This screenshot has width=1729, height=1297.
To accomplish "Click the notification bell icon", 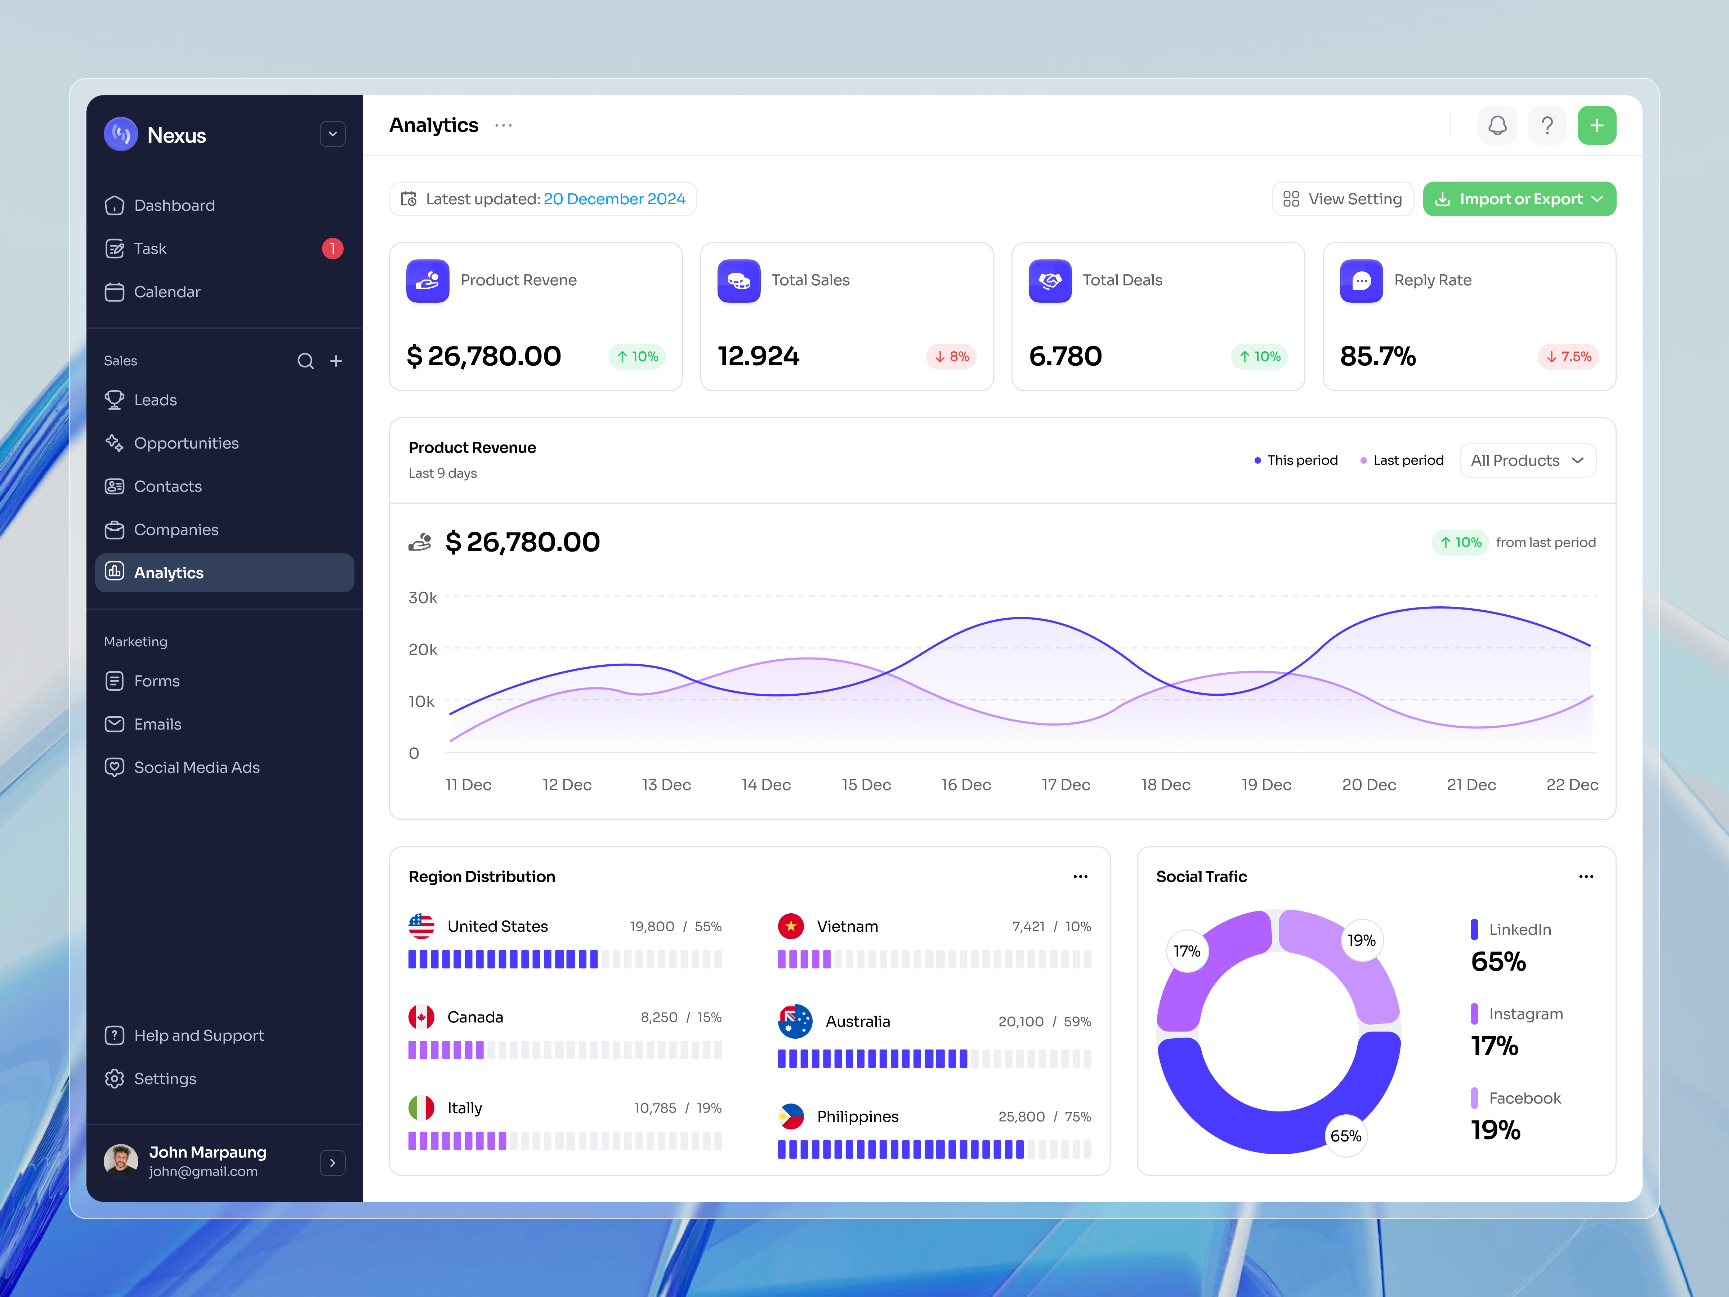I will point(1497,125).
